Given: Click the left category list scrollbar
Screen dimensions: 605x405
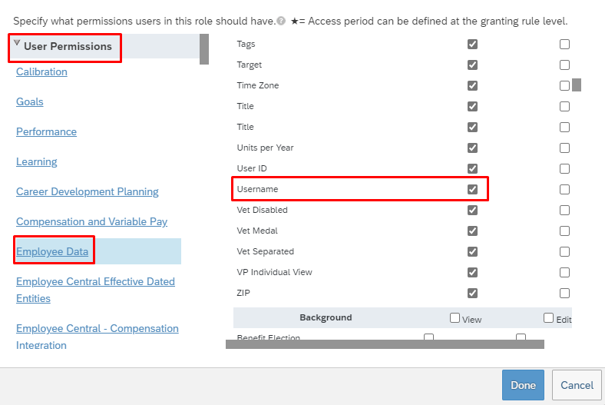Looking at the screenshot, I should 204,48.
